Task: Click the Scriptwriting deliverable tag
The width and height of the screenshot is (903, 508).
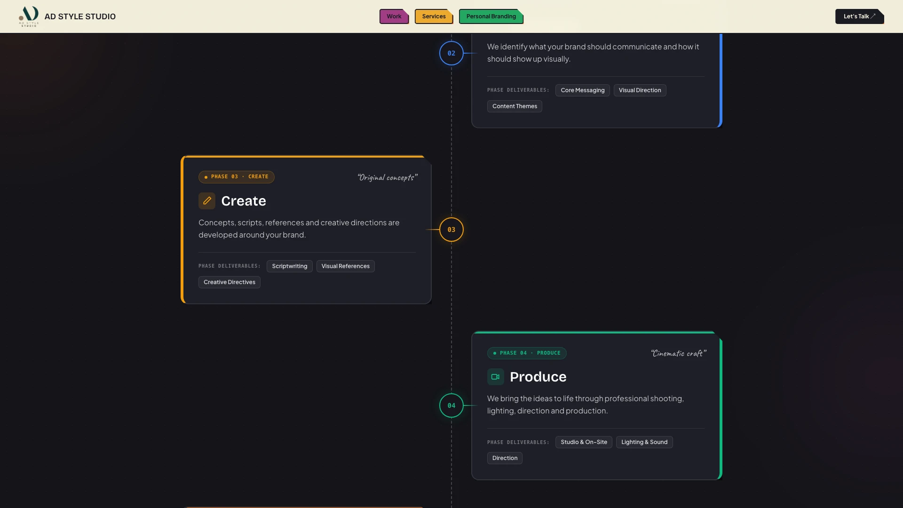Action: tap(290, 266)
